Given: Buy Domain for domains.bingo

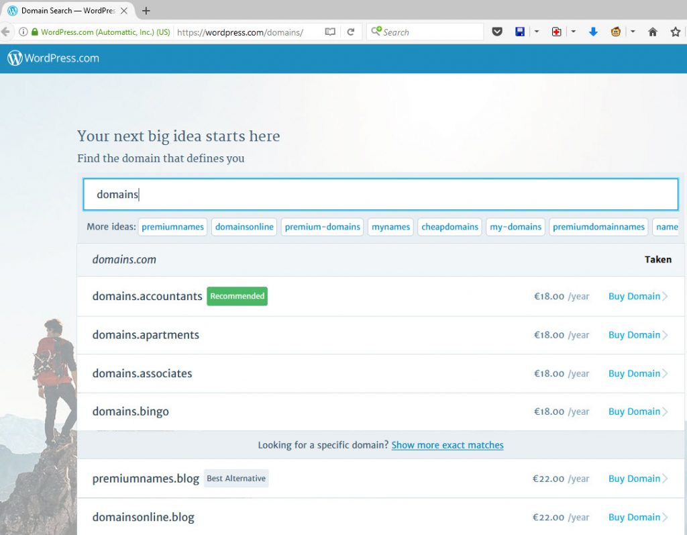Looking at the screenshot, I should point(637,411).
